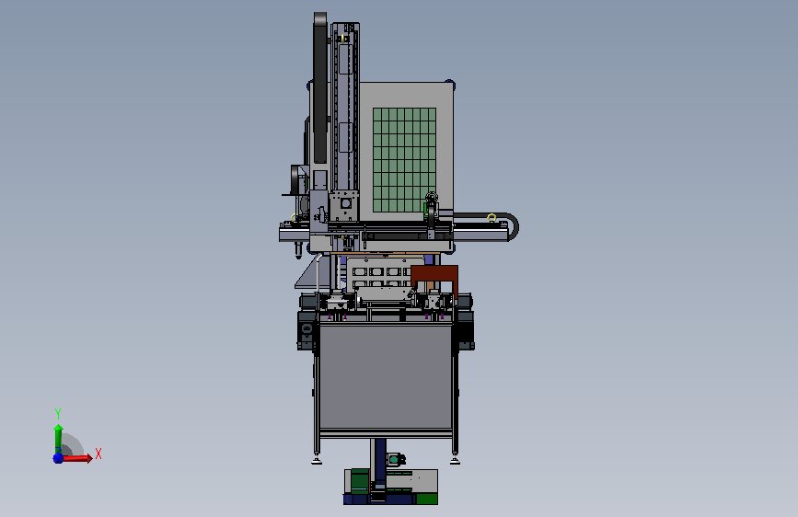The width and height of the screenshot is (798, 517).
Task: Select the left leveling foot of the frame
Action: tap(317, 461)
